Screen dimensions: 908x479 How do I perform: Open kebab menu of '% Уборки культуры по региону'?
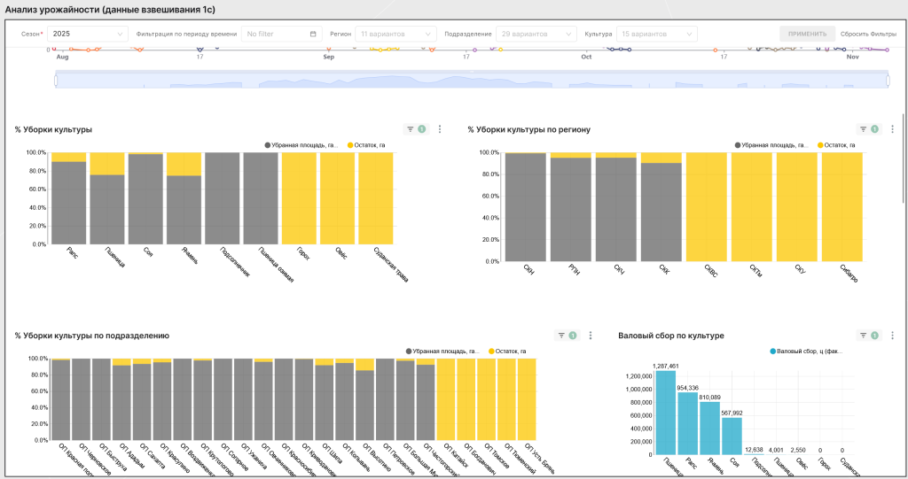pyautogui.click(x=893, y=129)
